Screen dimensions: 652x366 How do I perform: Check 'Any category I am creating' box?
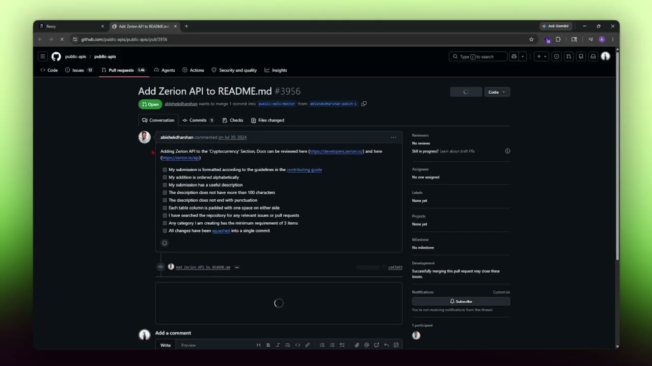tap(165, 223)
